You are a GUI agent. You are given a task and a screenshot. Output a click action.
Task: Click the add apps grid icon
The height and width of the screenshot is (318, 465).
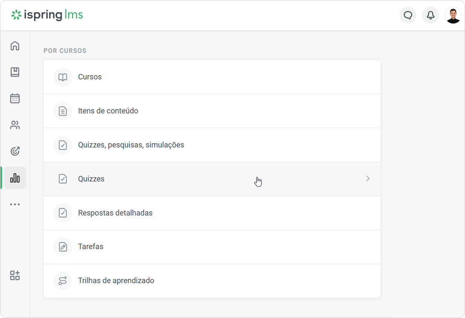[x=15, y=275]
